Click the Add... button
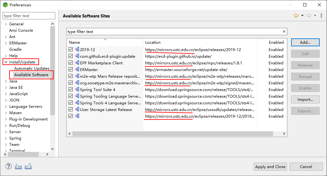Viewport: 327px width, 176px height. 305,42
